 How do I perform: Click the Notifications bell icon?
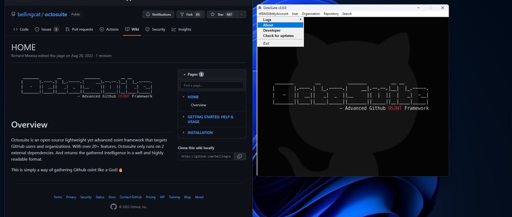tap(148, 14)
